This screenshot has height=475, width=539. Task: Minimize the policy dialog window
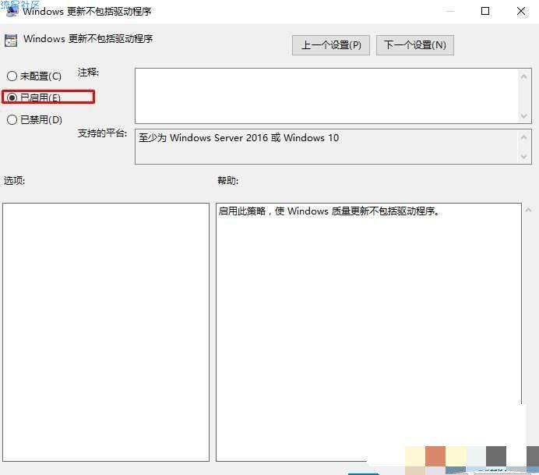coord(449,11)
